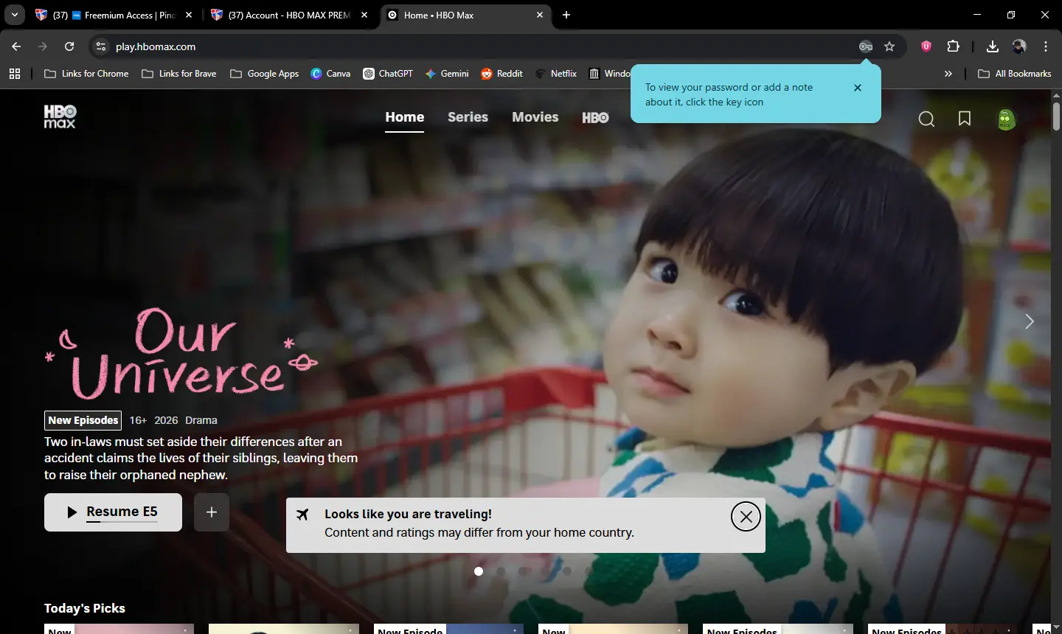The height and width of the screenshot is (634, 1062).
Task: Open the Extensions puzzle icon
Action: click(954, 46)
